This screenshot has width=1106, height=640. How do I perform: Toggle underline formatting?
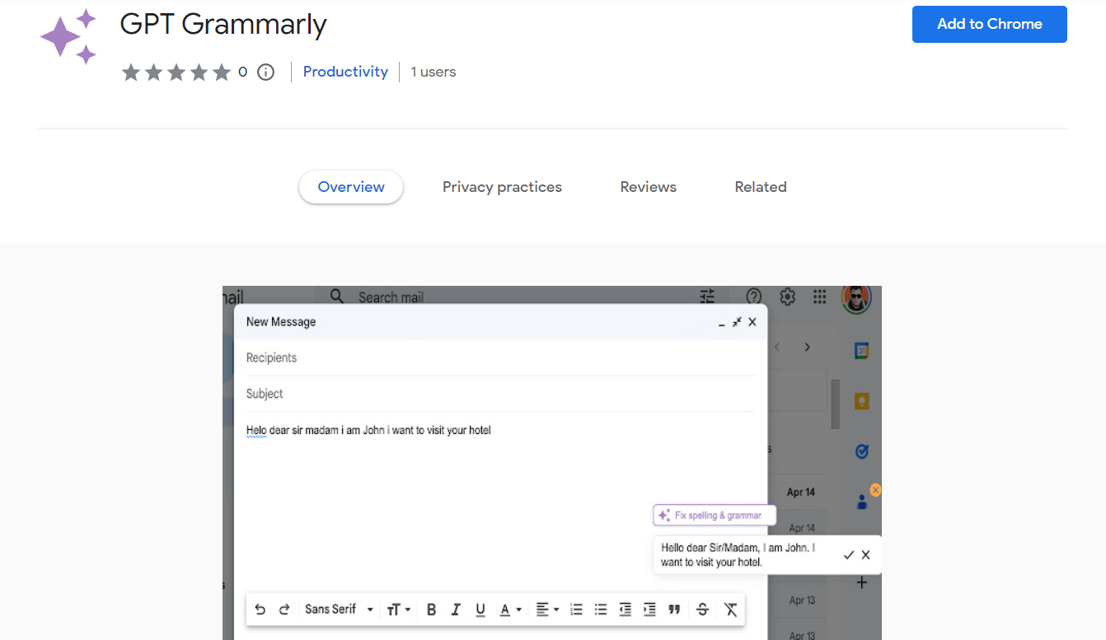point(480,610)
